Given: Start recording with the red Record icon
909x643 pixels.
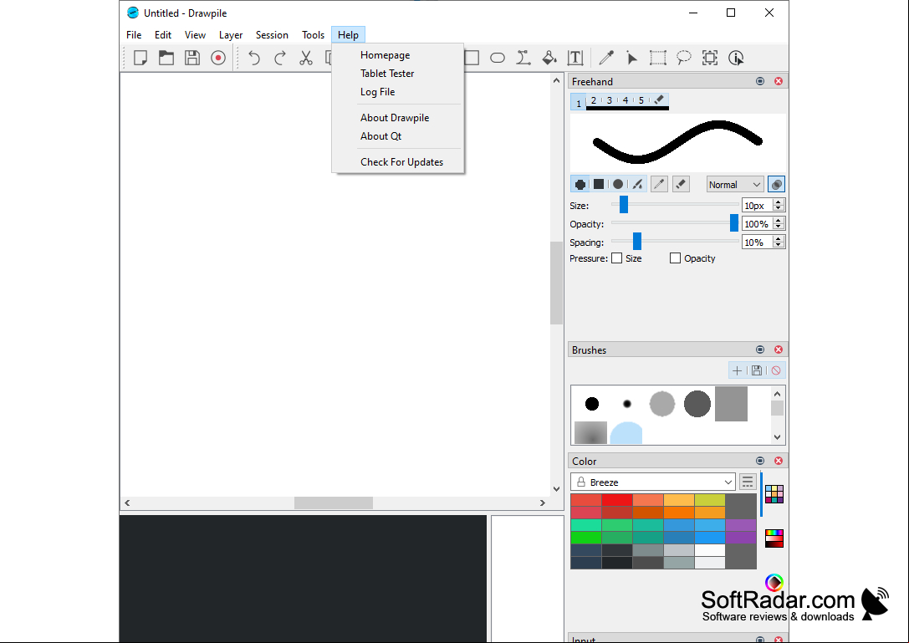Looking at the screenshot, I should pyautogui.click(x=218, y=58).
